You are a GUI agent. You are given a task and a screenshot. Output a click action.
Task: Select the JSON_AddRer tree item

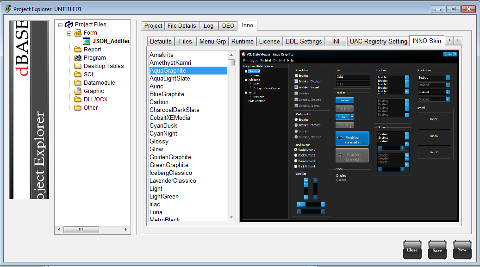[x=111, y=41]
